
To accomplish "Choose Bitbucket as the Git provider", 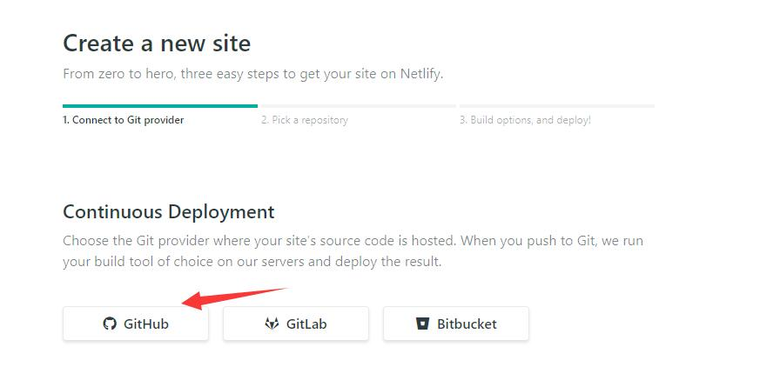I will click(x=456, y=324).
